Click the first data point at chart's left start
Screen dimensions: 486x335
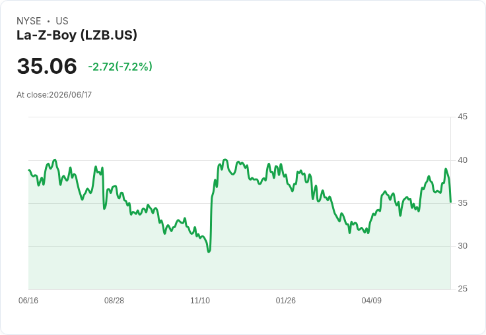click(29, 169)
